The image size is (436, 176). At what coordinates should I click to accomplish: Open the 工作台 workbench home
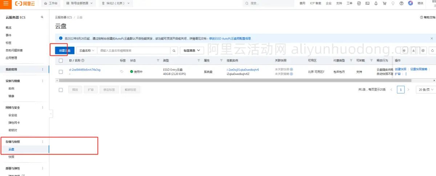pos(51,3)
